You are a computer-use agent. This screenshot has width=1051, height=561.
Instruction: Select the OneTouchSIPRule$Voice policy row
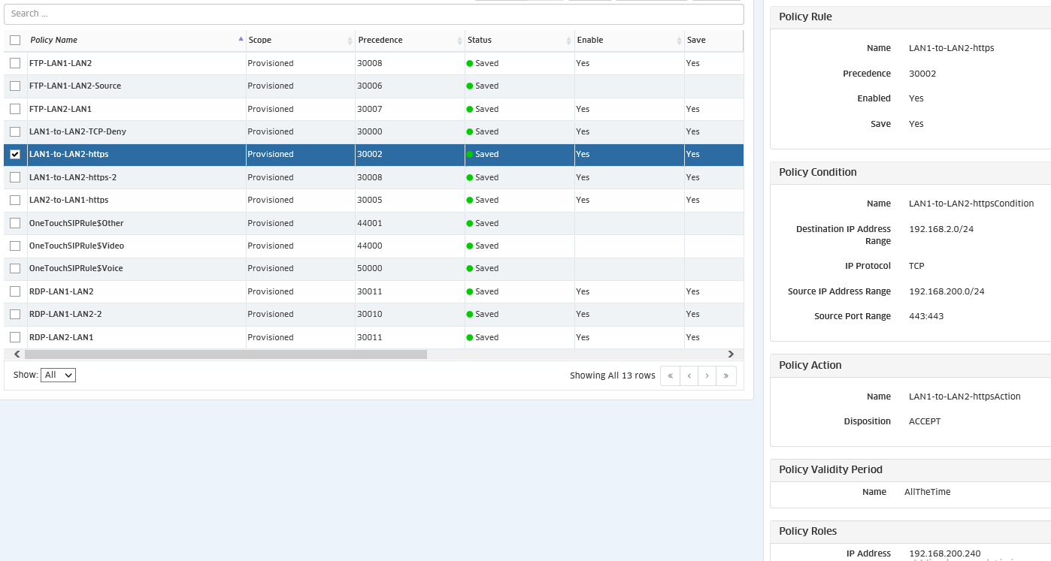(x=76, y=269)
